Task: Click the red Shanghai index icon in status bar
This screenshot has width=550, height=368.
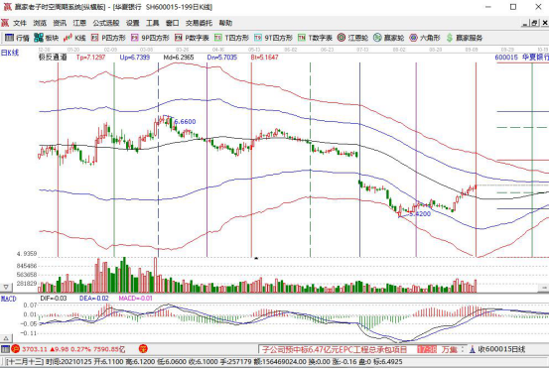Action: click(16, 349)
